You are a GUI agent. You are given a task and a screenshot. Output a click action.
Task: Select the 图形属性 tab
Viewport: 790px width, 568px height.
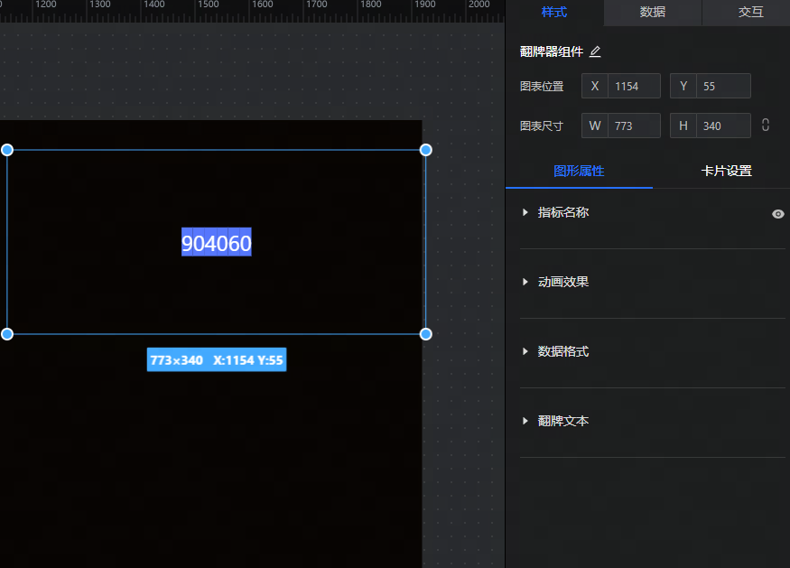[x=579, y=171]
